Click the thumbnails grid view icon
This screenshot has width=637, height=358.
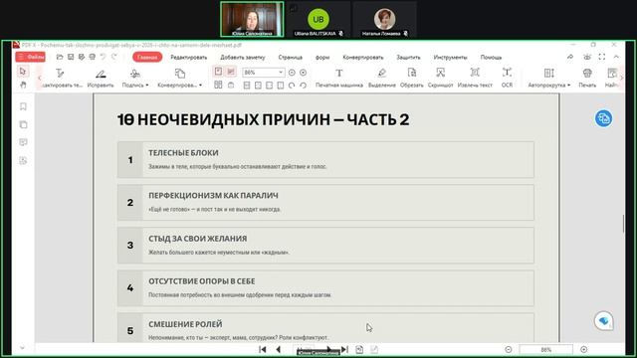[218, 85]
